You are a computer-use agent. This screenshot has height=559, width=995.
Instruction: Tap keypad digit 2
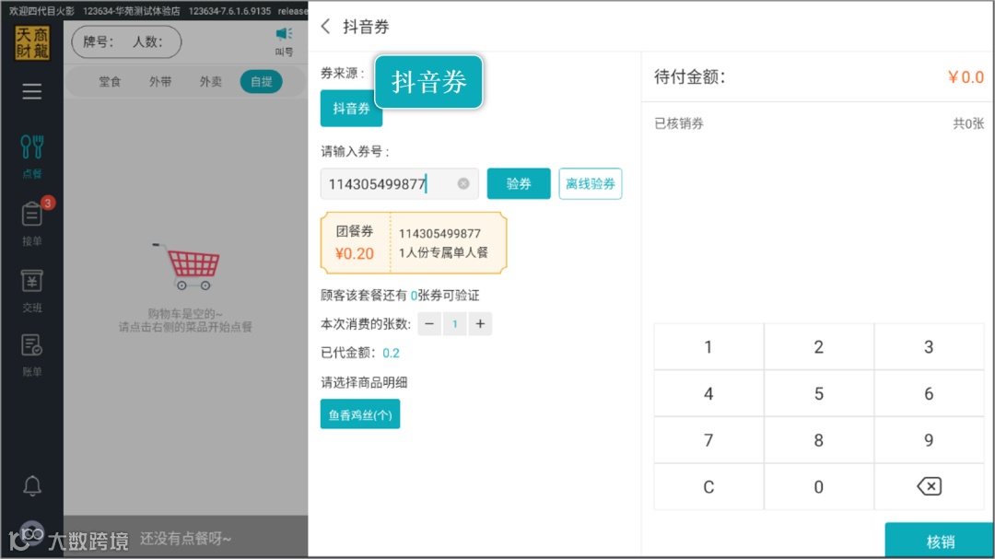(819, 347)
